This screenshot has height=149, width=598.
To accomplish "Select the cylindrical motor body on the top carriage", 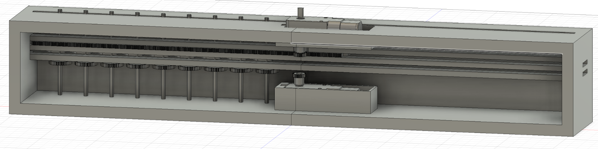I will [x=345, y=25].
